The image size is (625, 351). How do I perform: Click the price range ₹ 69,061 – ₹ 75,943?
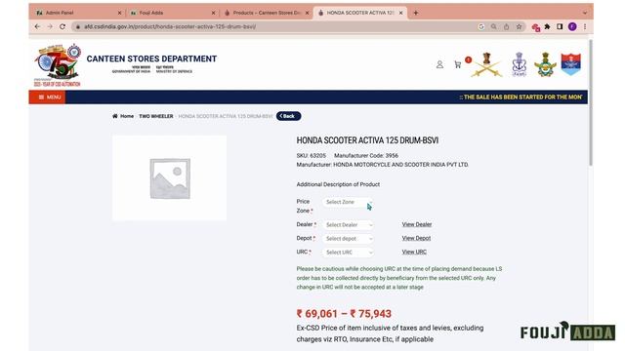(344, 314)
